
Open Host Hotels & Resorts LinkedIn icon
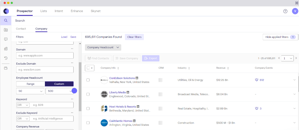138,107
